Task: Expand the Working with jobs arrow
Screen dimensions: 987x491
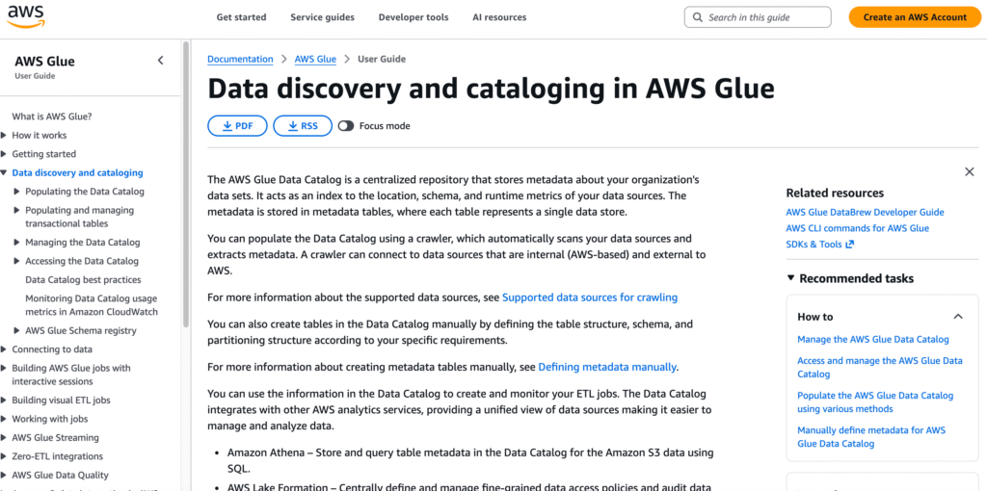Action: tap(5, 420)
